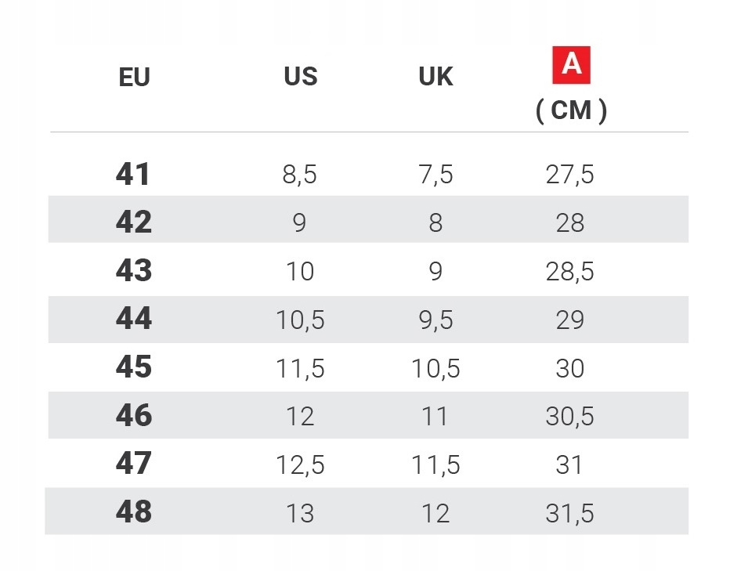
Task: Click the red A icon in header
Action: tap(571, 65)
